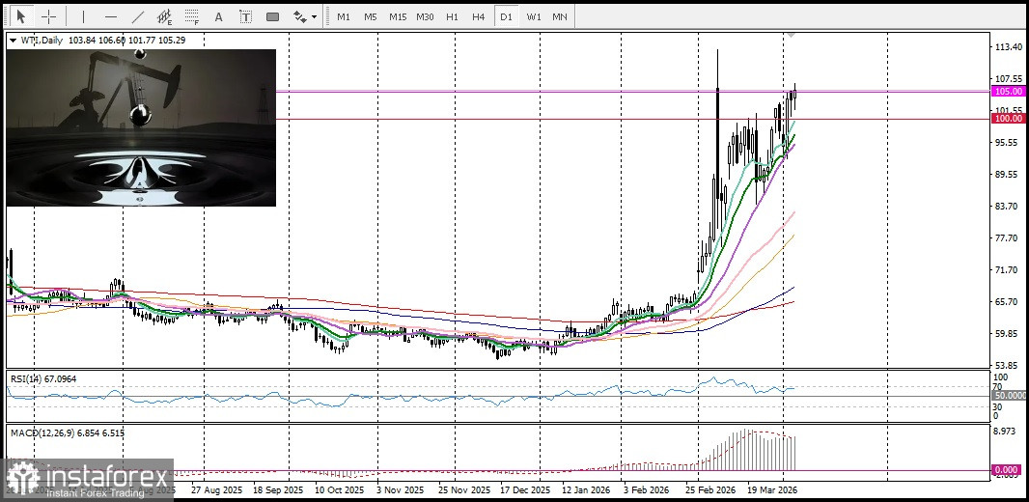The image size is (1029, 502).
Task: Pick the rectangle shape tool
Action: pos(272,16)
